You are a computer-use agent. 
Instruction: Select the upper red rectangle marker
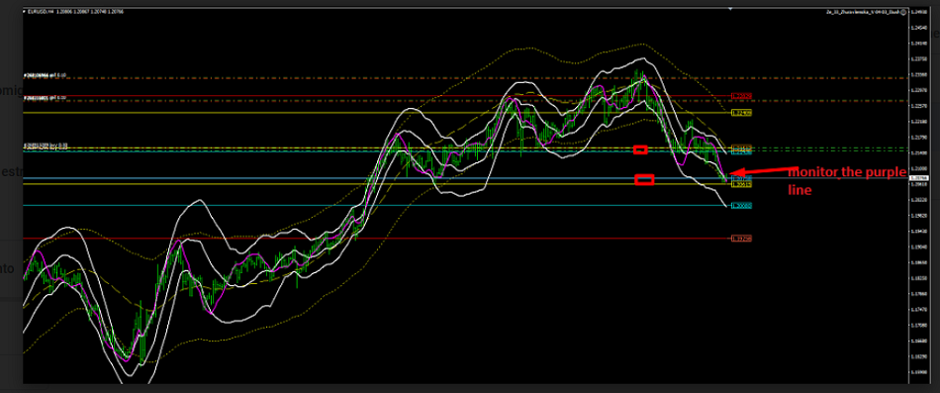click(640, 149)
